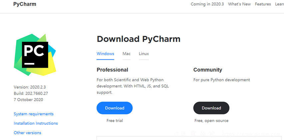Download the Community edition
Screen dimensions: 284x140
211,108
